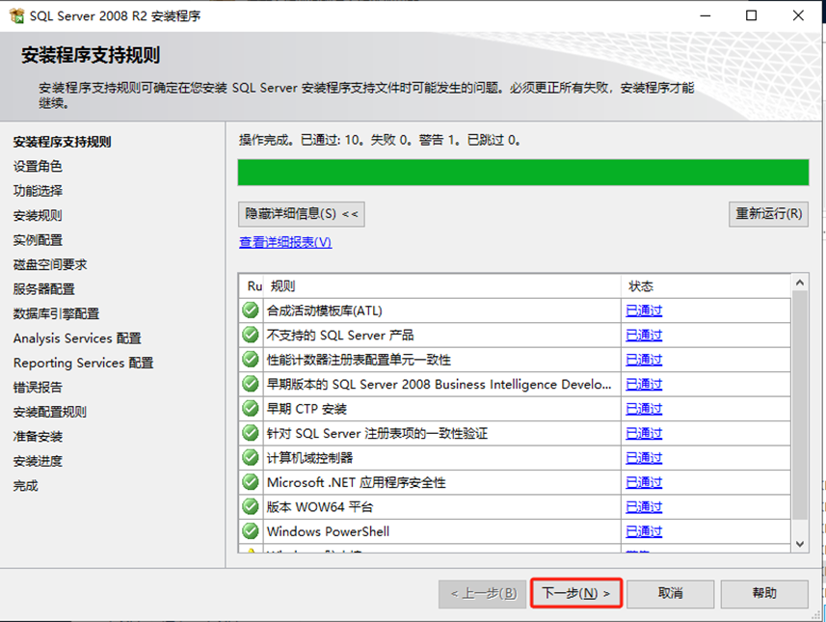Select the 服务器配置 step in sidebar
Image resolution: width=826 pixels, height=622 pixels.
tap(44, 289)
